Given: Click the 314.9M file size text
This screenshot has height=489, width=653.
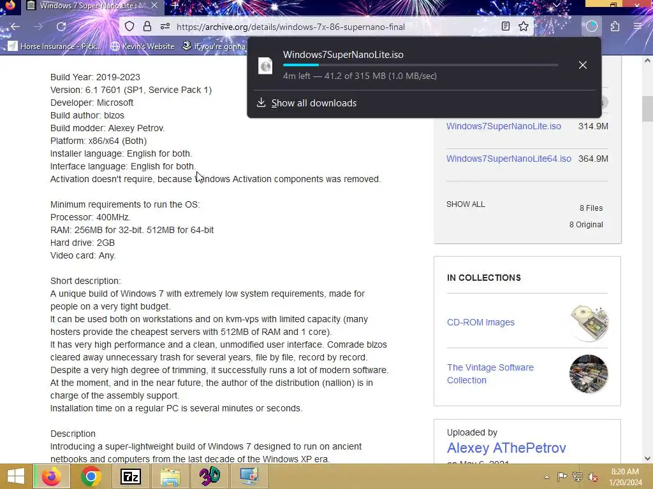Looking at the screenshot, I should coord(593,126).
